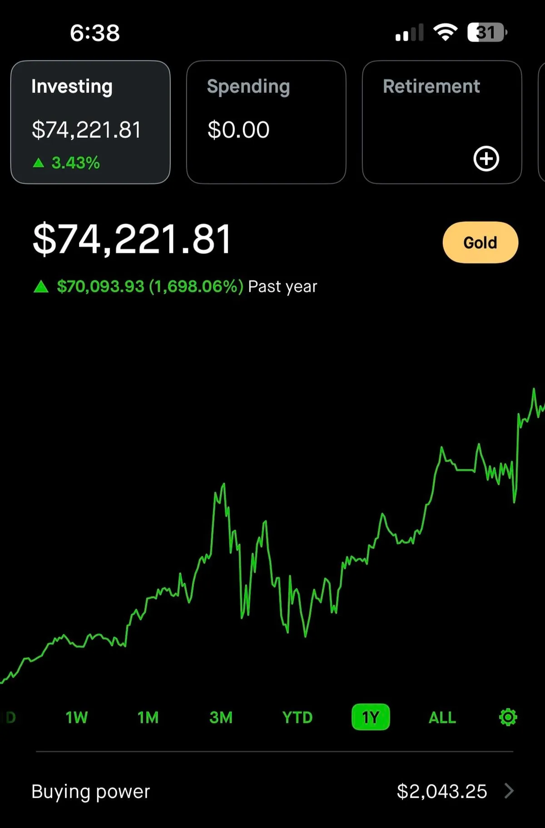The height and width of the screenshot is (828, 545).
Task: Tap the cellular signal bars icon
Action: pyautogui.click(x=409, y=32)
